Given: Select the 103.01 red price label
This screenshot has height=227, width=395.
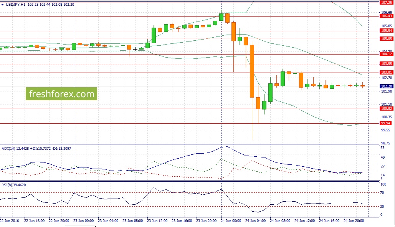Looking at the screenshot, I should (x=386, y=73).
